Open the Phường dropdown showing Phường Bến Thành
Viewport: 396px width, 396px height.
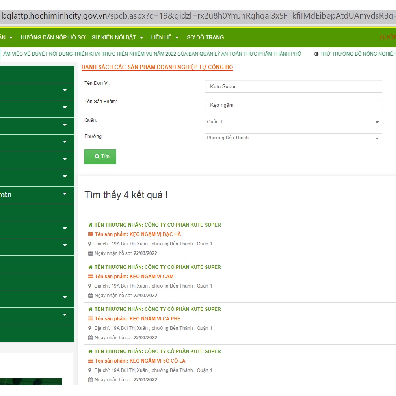293,138
